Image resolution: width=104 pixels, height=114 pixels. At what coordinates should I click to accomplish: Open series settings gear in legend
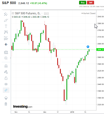point(48,14)
